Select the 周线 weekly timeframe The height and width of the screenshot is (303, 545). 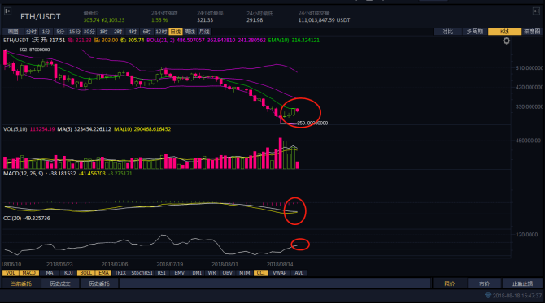[x=190, y=32]
